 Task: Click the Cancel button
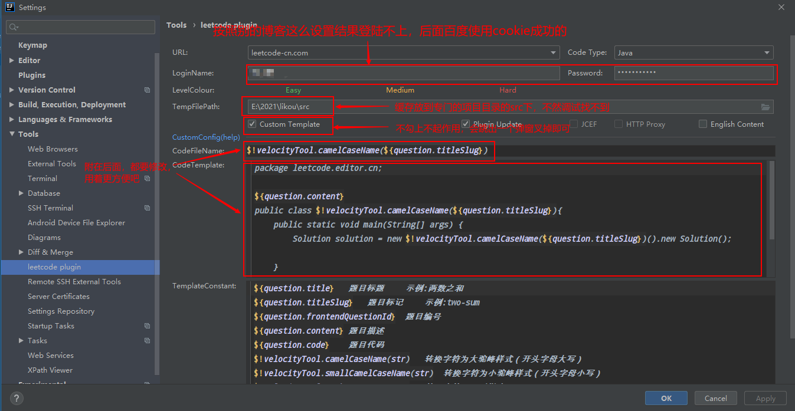pyautogui.click(x=716, y=398)
